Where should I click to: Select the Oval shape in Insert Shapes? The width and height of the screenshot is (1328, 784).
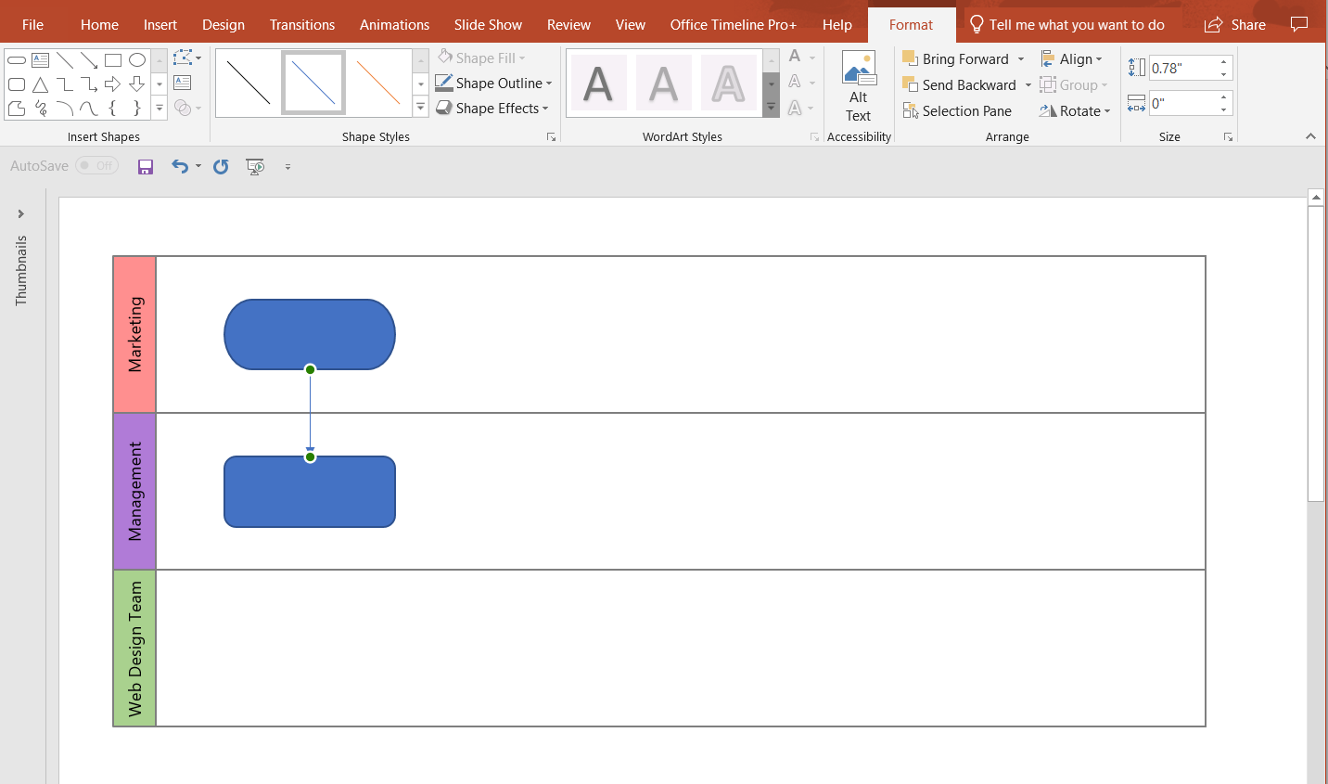point(137,59)
